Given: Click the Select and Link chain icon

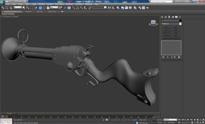Looking at the screenshot, I should [3, 8].
